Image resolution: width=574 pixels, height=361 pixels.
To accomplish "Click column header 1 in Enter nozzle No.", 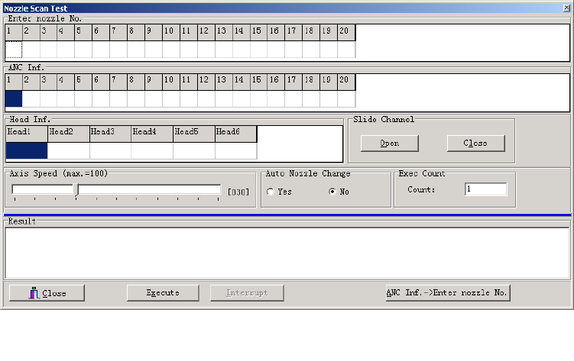I will [x=14, y=33].
